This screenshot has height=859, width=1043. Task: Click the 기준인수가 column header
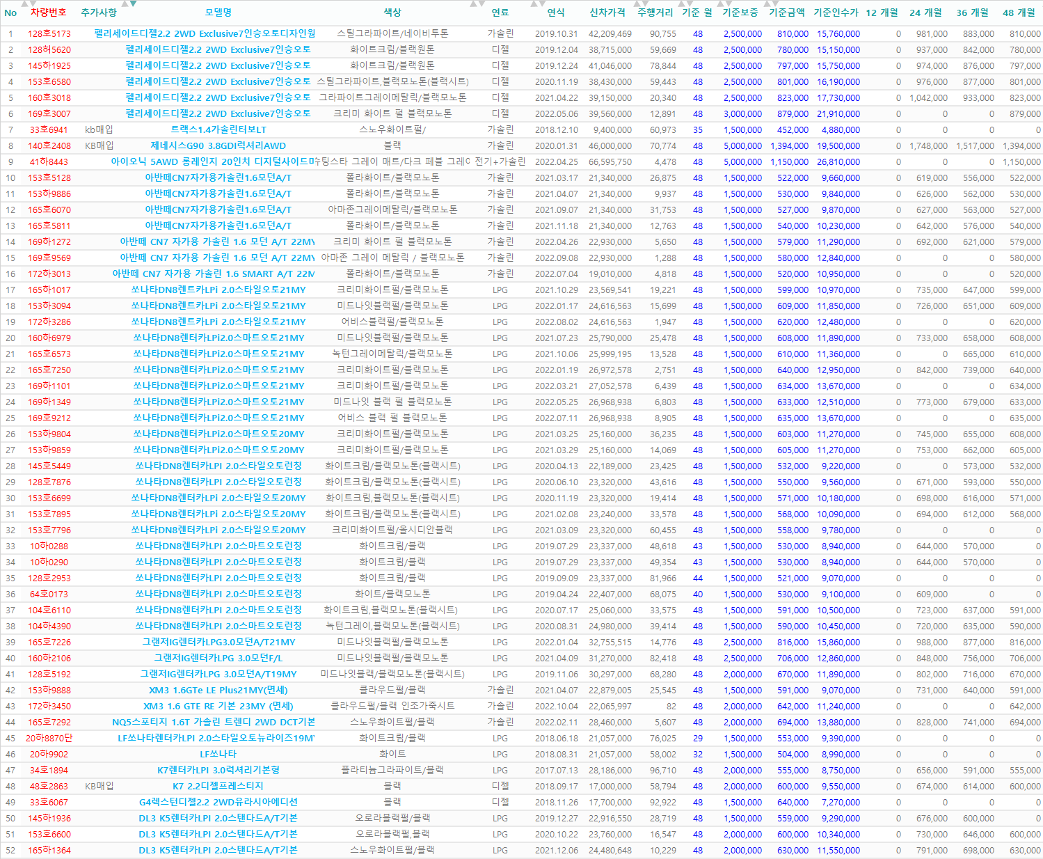[x=836, y=13]
